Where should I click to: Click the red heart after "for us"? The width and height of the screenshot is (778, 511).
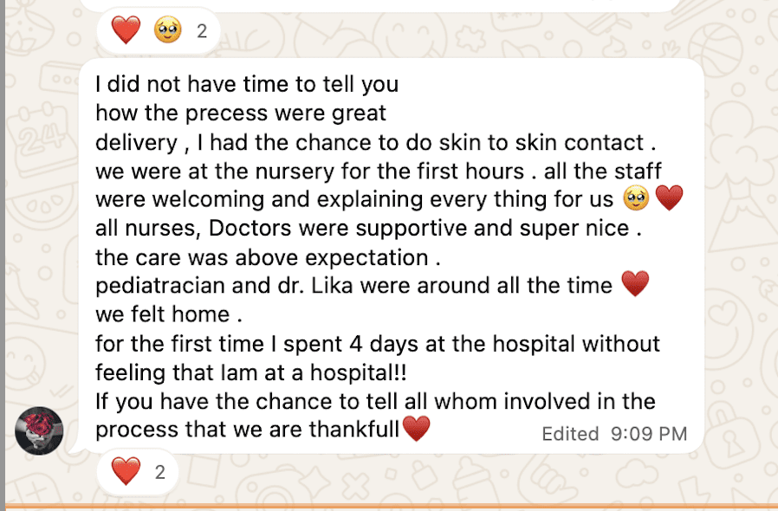click(670, 199)
